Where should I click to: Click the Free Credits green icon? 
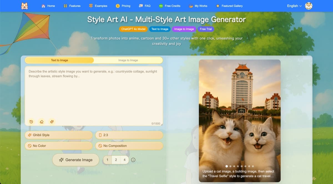[160, 6]
